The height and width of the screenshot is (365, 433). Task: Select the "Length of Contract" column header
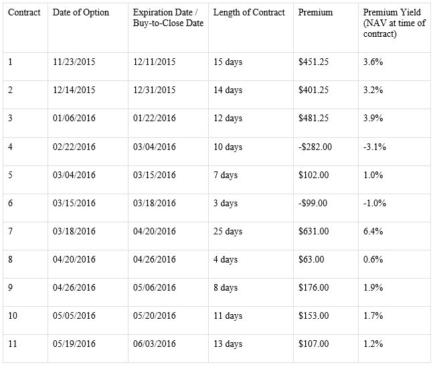(x=248, y=13)
